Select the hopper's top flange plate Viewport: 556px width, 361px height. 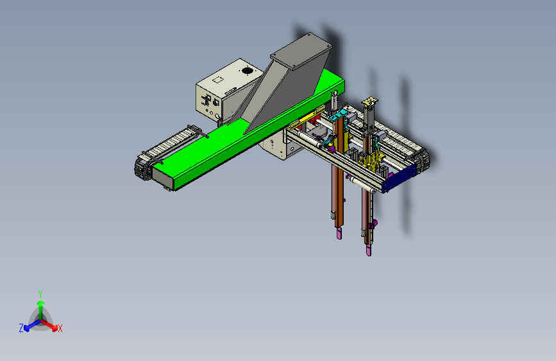tap(301, 51)
